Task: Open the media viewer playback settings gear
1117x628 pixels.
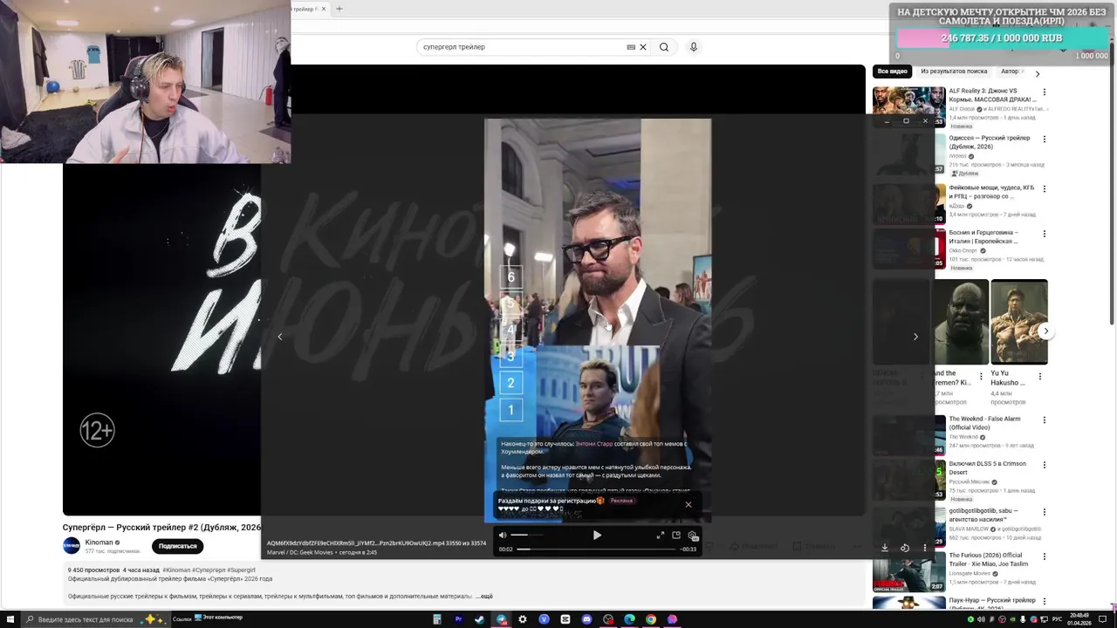Action: [x=692, y=535]
